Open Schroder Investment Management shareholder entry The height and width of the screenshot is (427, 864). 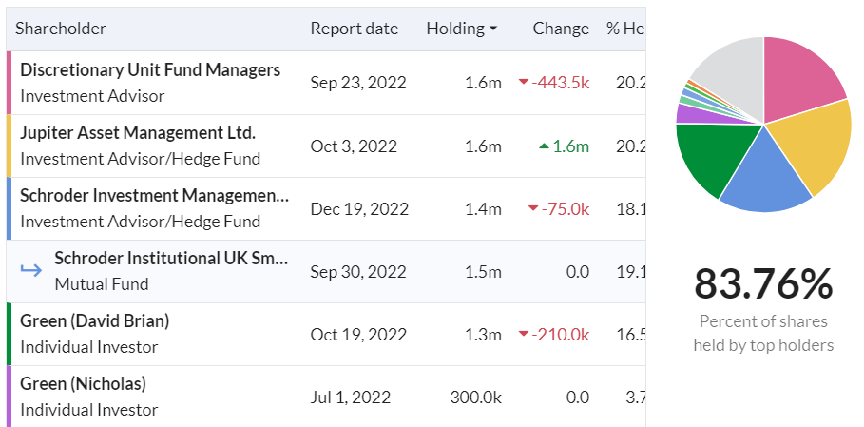point(154,195)
